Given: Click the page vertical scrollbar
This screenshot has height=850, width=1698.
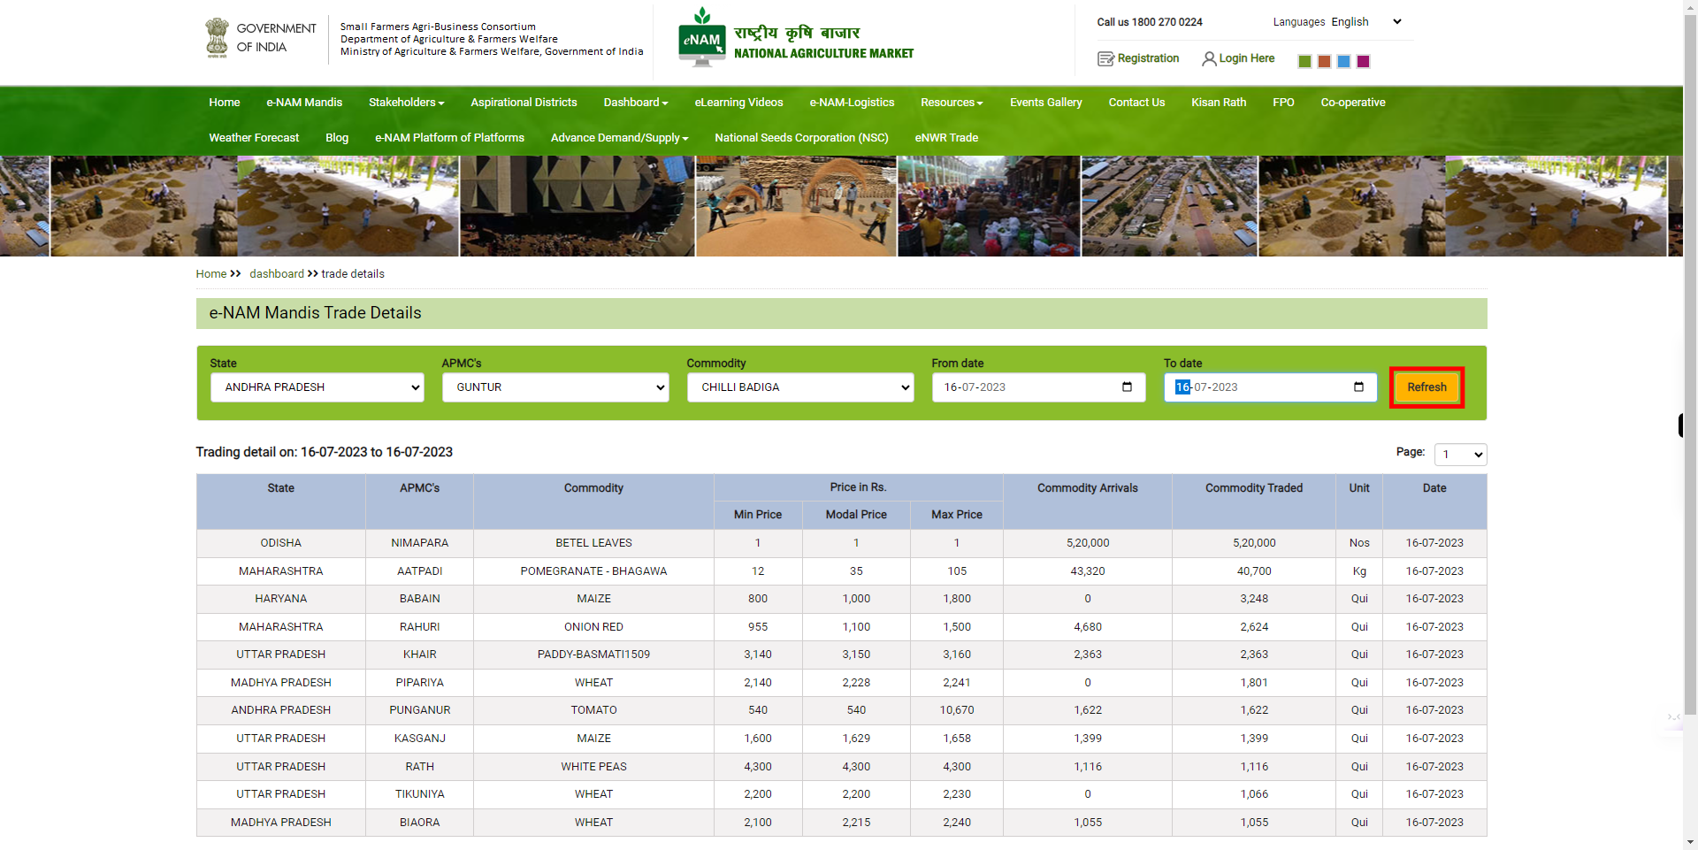Looking at the screenshot, I should tap(1690, 363).
